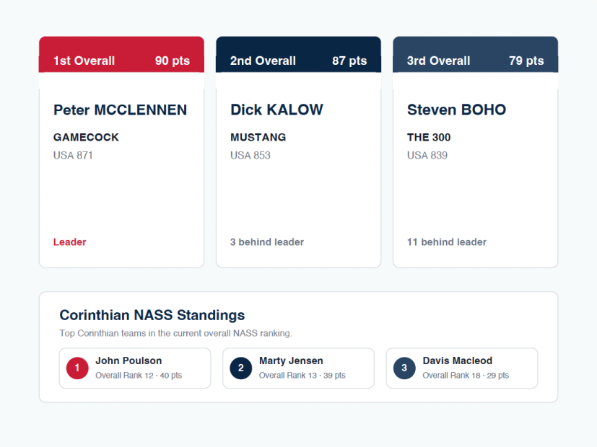Click the MUSTANG boat name

(x=258, y=137)
